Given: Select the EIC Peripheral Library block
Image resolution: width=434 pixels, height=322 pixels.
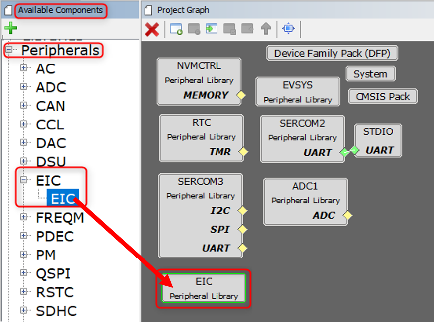Looking at the screenshot, I should coord(204,288).
